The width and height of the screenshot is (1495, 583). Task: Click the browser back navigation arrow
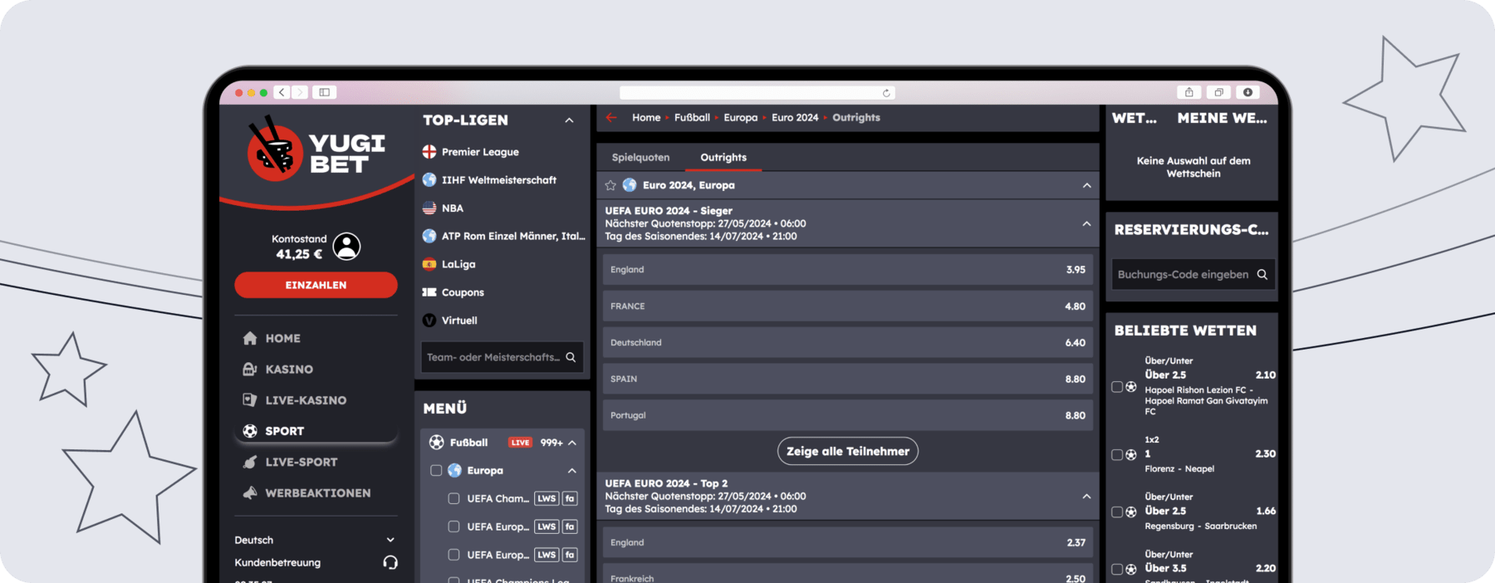282,92
